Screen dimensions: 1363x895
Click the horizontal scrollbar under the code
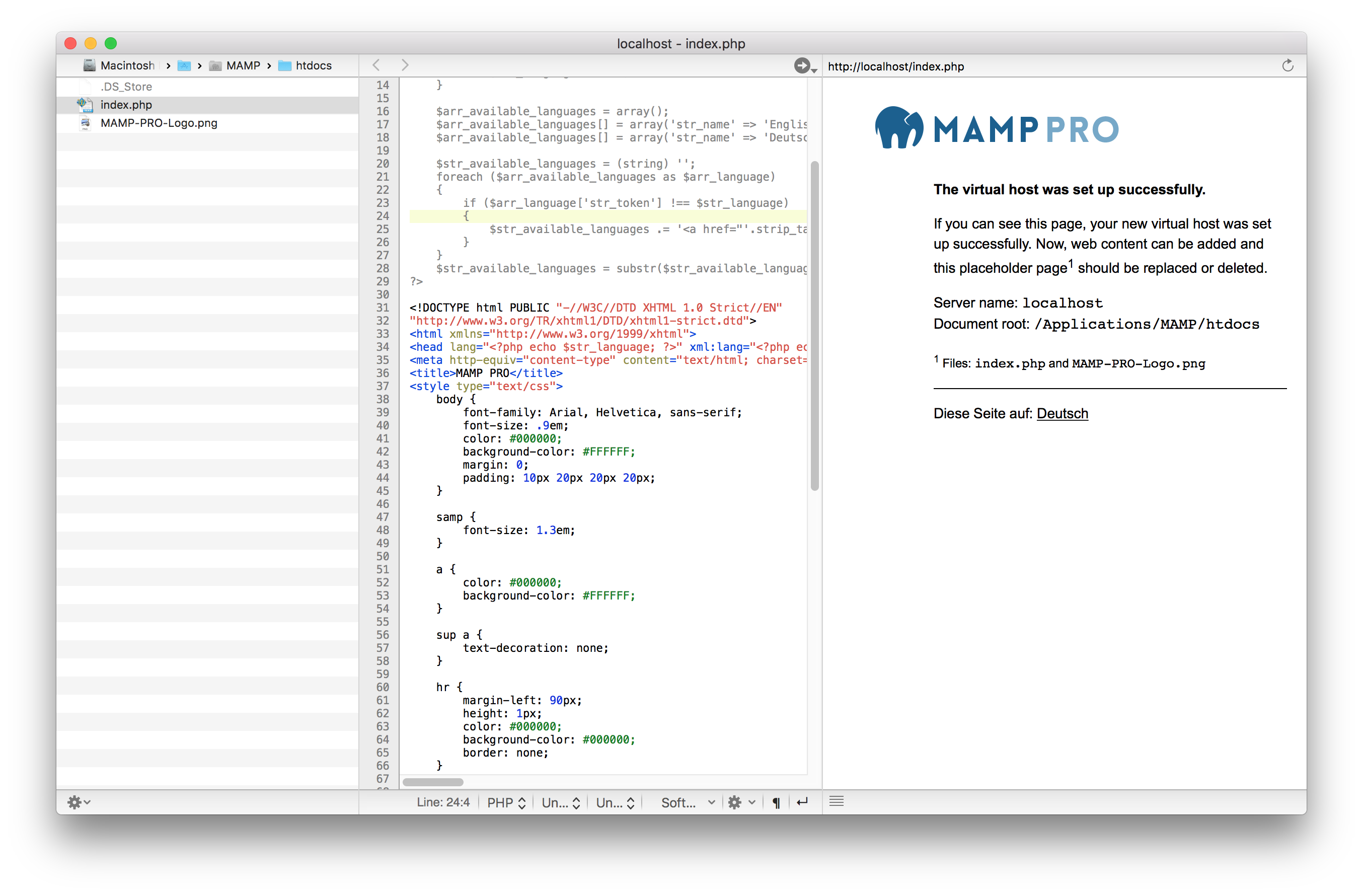pyautogui.click(x=433, y=782)
